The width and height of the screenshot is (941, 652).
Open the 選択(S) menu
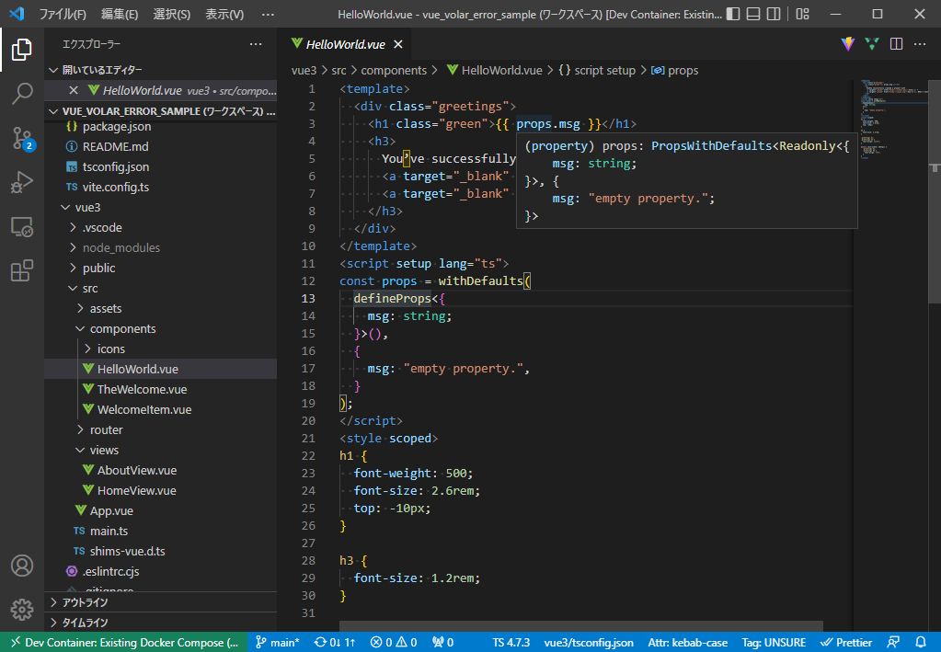pos(172,14)
